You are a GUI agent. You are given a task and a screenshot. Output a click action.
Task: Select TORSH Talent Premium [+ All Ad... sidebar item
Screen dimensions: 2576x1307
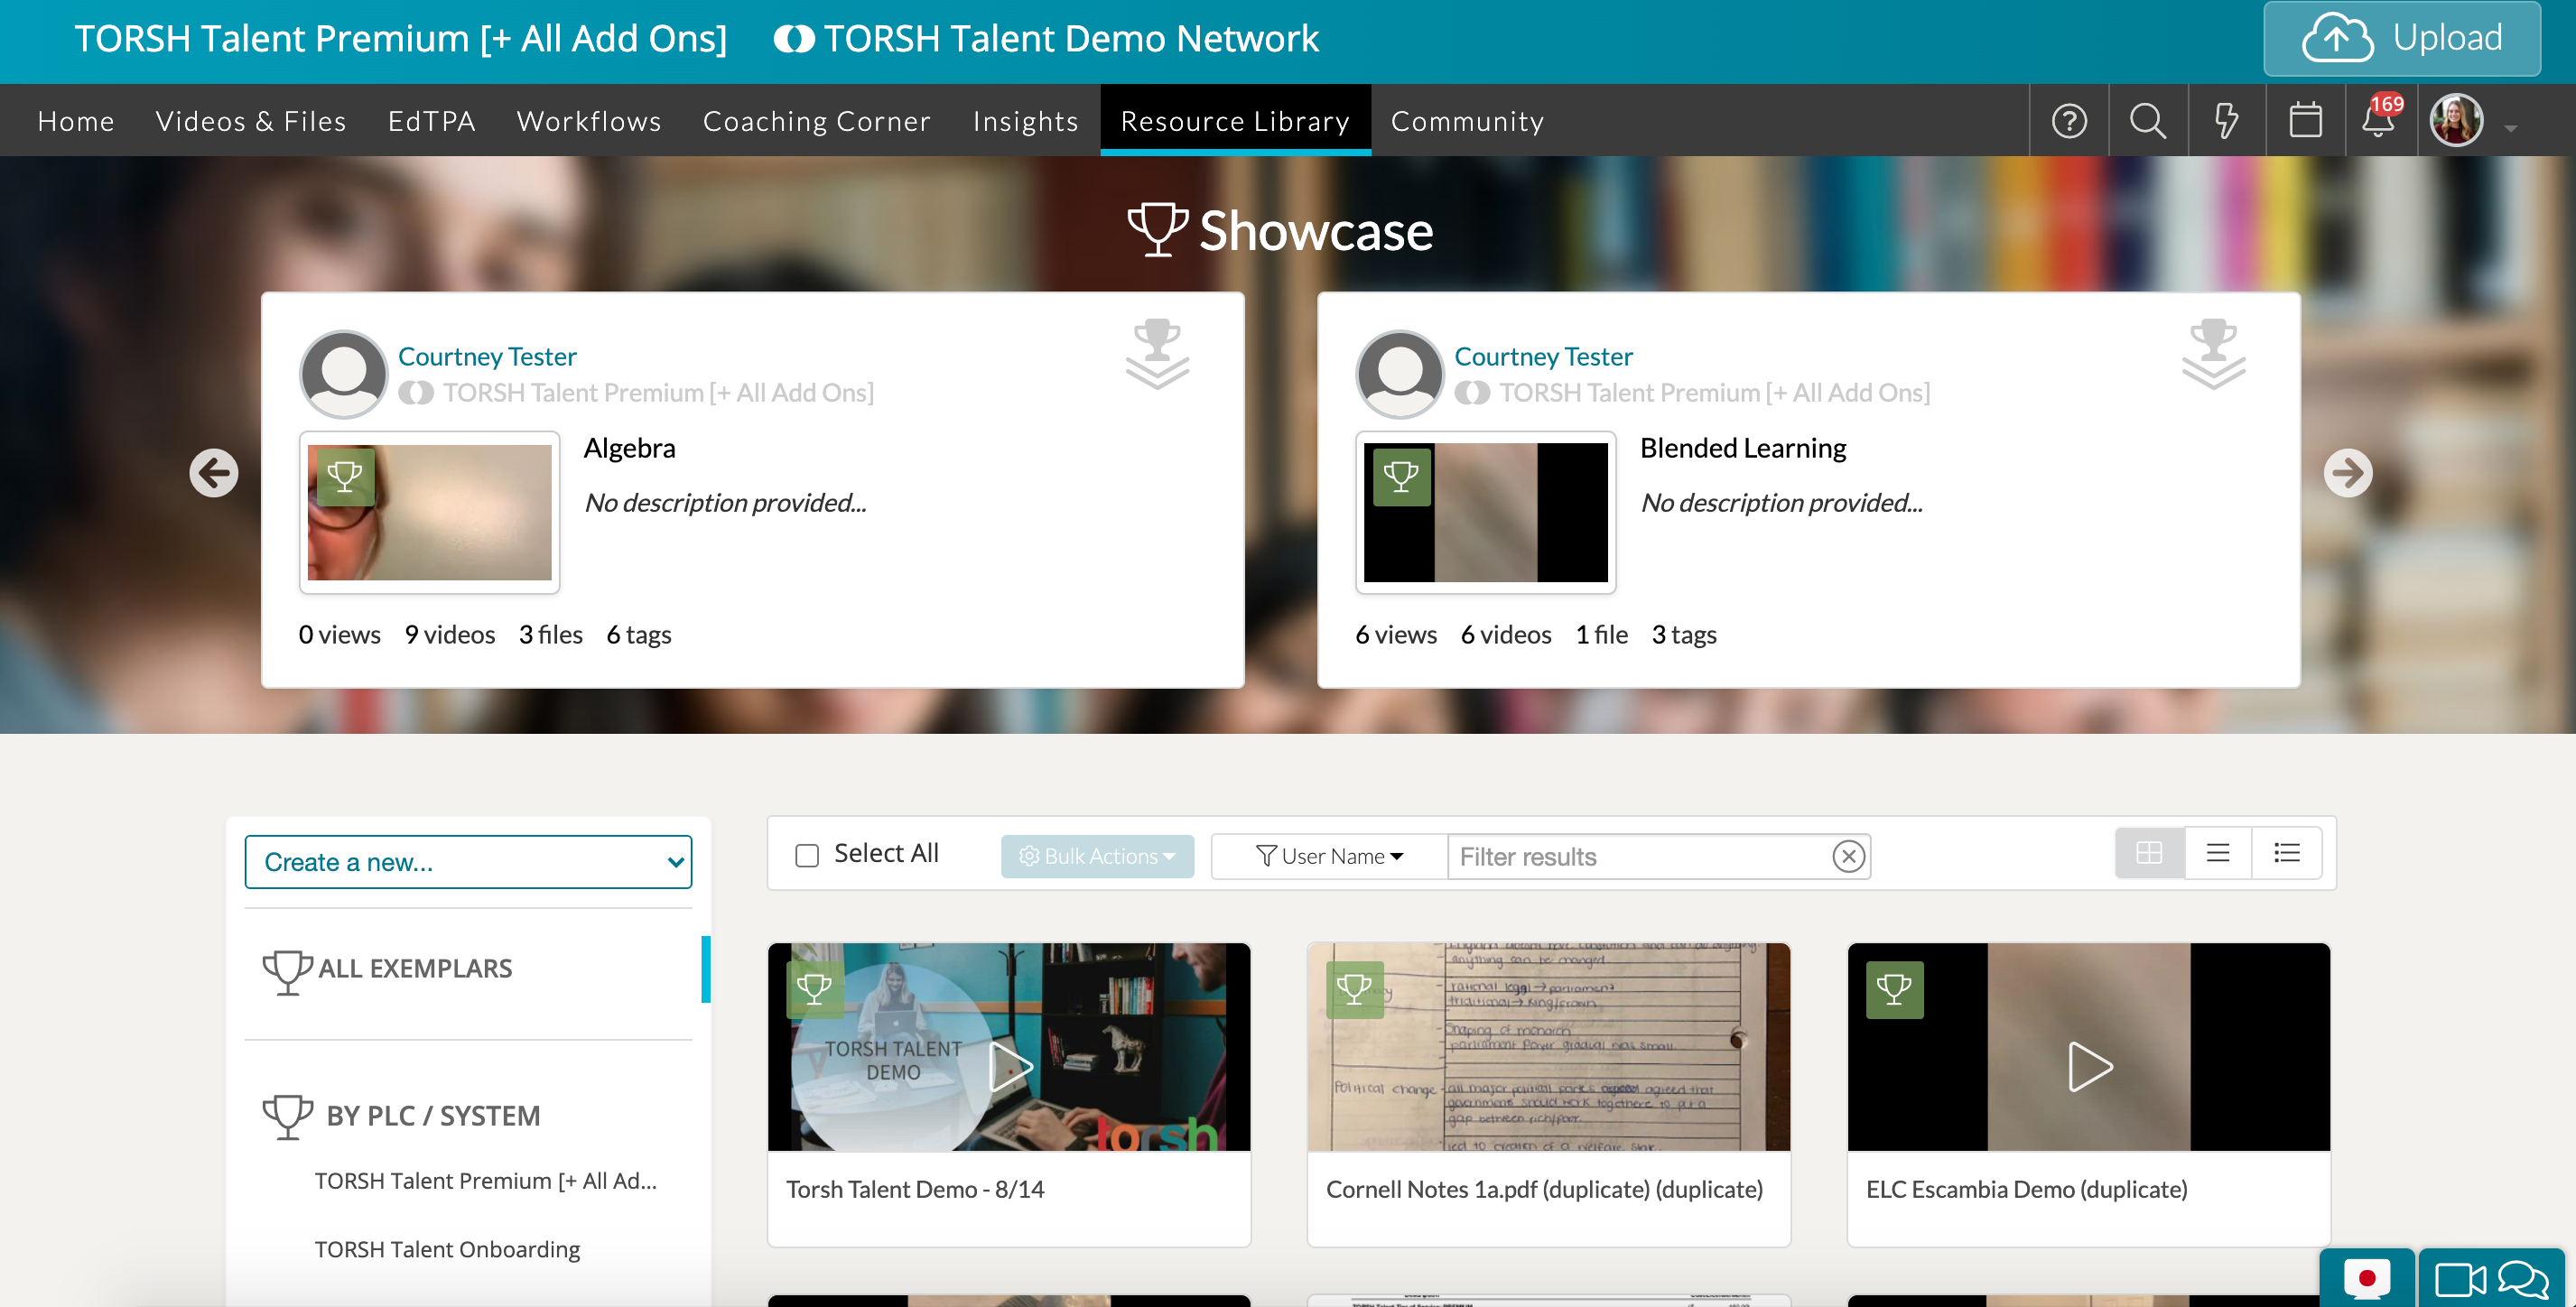pyautogui.click(x=485, y=1181)
